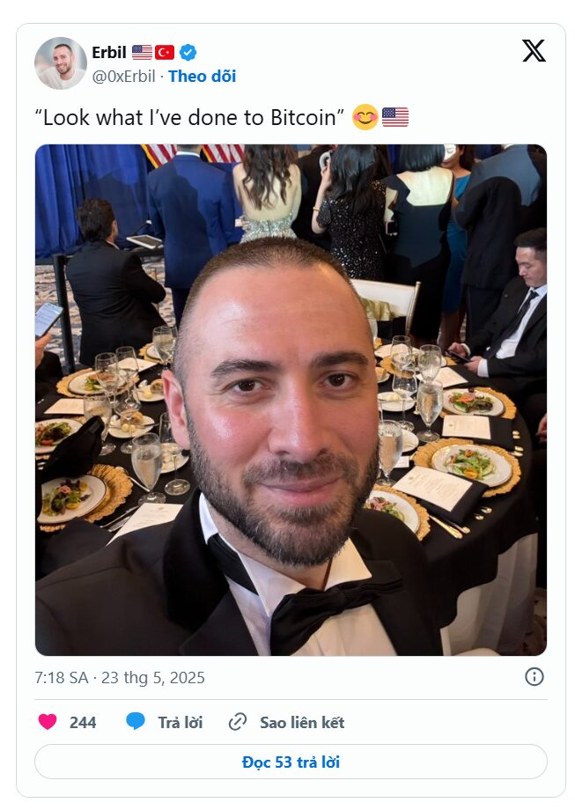This screenshot has height=810, width=575.
Task: Open Erbil's profile avatar
Action: point(61,63)
